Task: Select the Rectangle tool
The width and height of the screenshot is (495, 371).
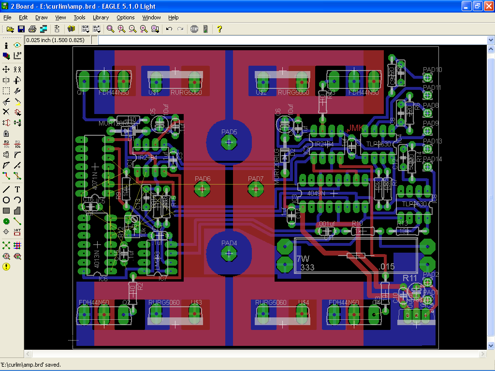Action: pyautogui.click(x=6, y=211)
